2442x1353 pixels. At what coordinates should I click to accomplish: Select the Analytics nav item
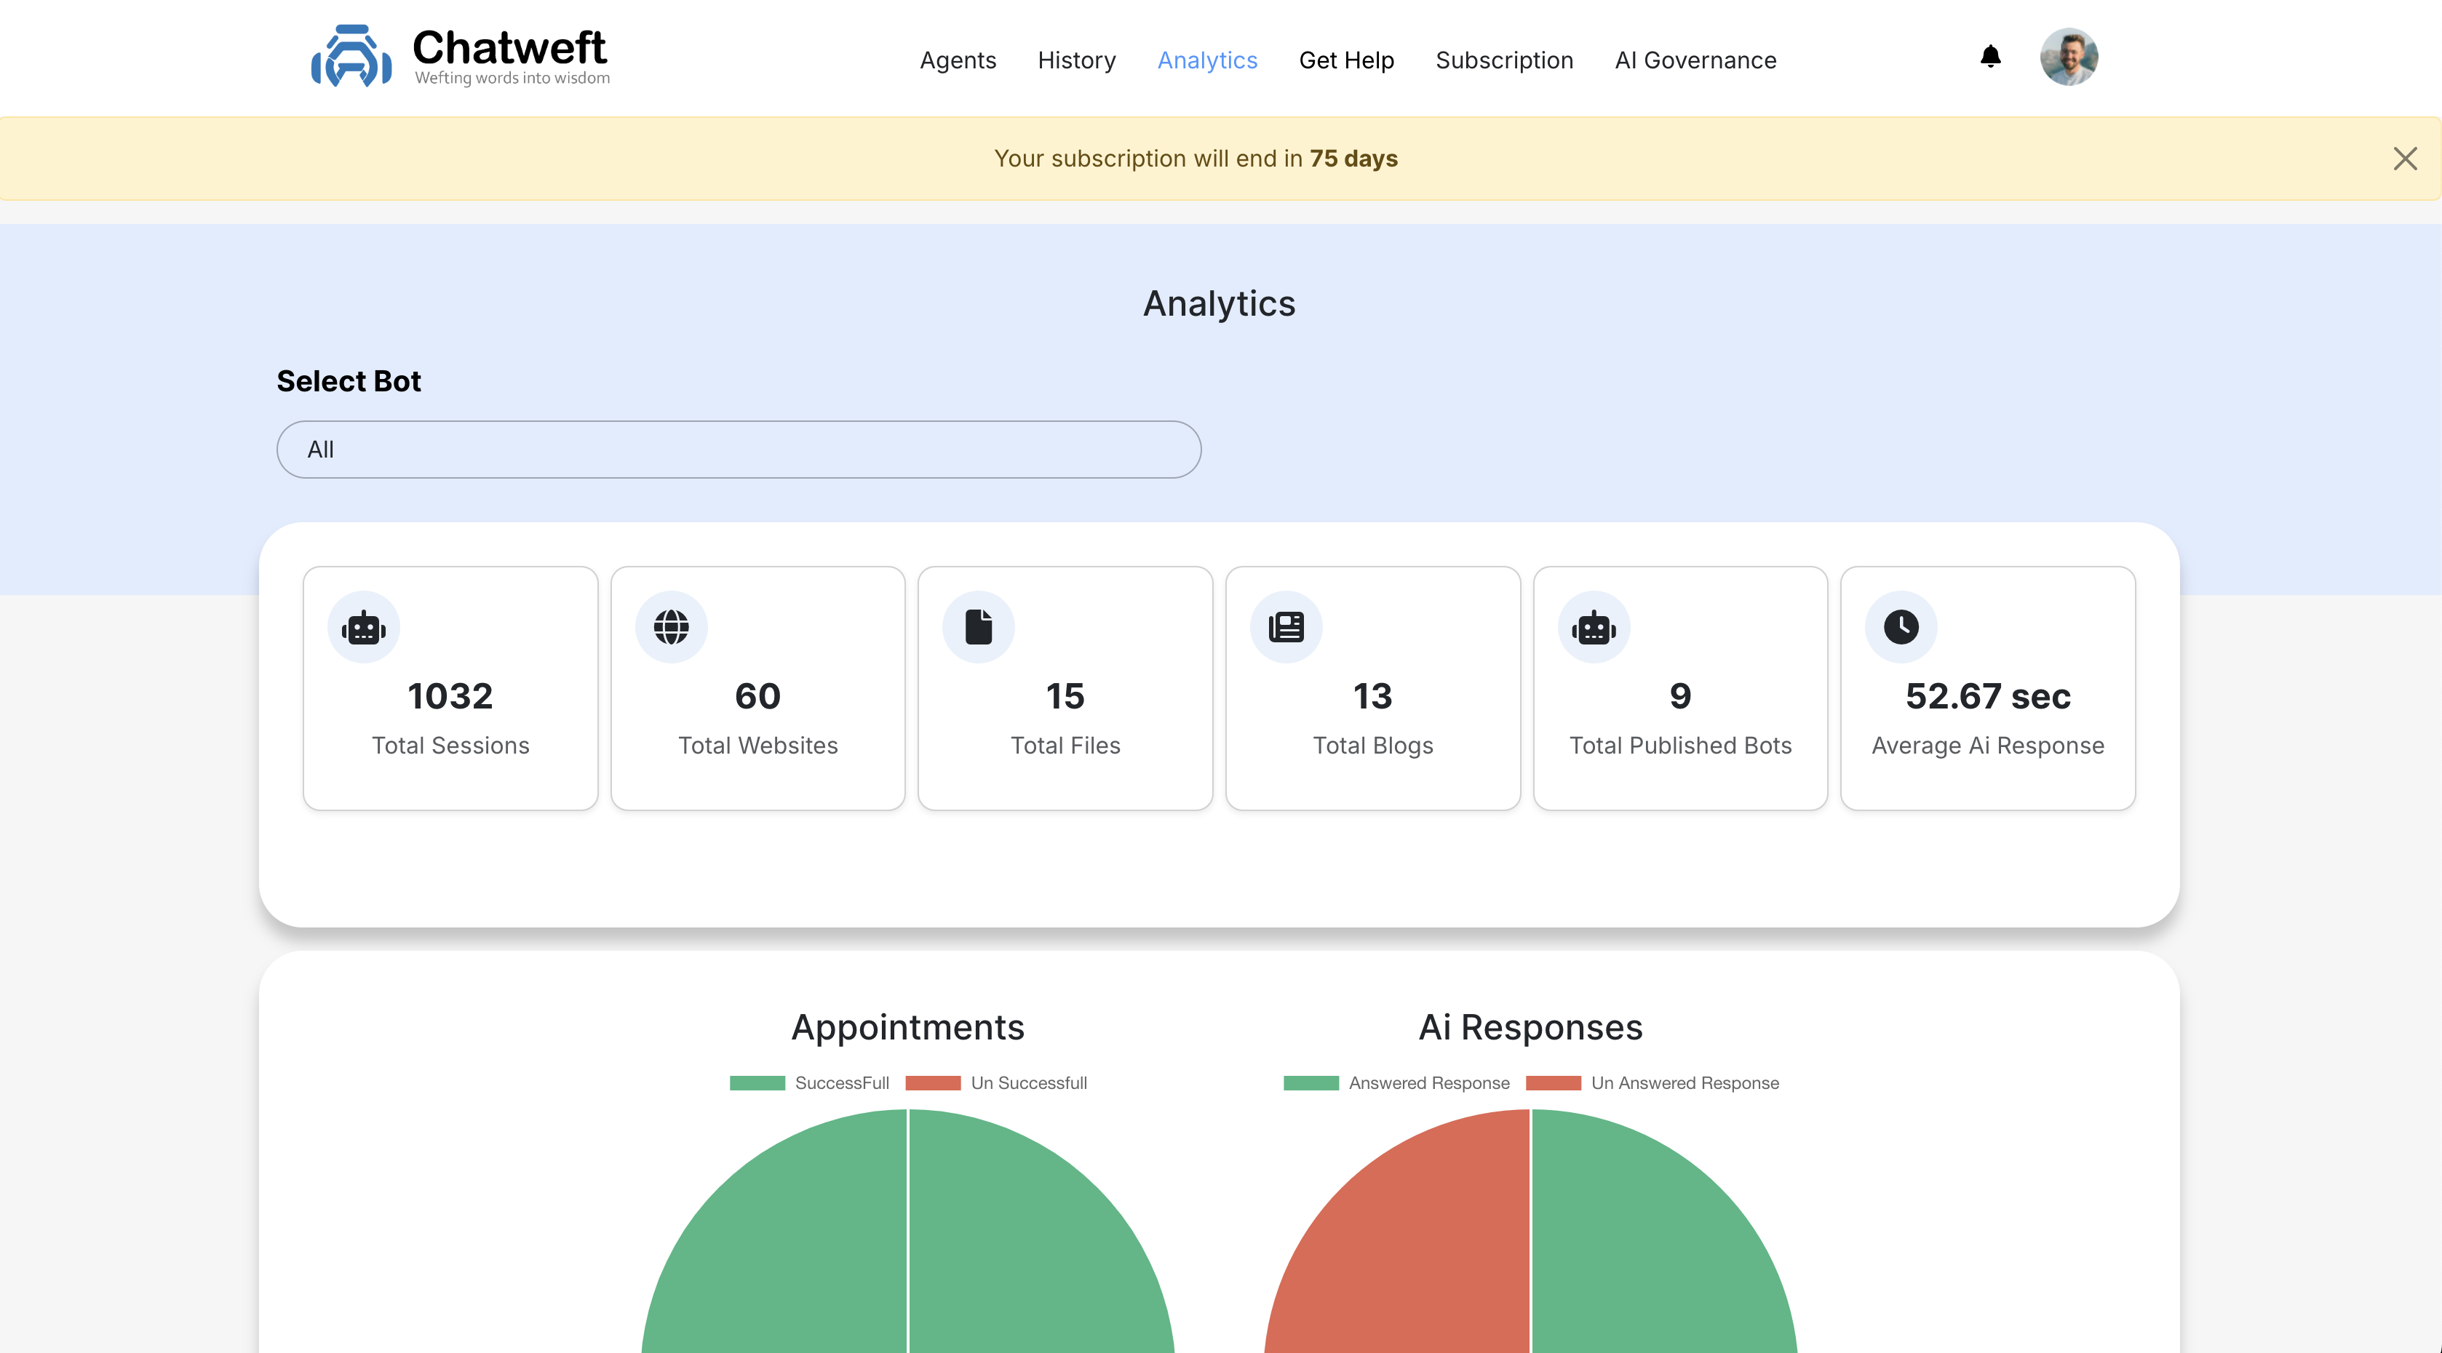point(1206,60)
